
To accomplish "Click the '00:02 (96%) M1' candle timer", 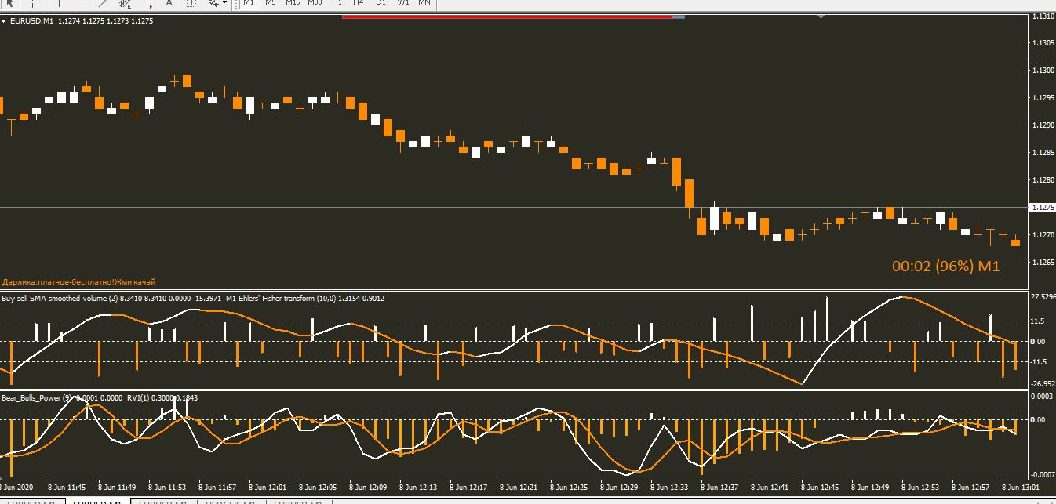I will coord(946,267).
